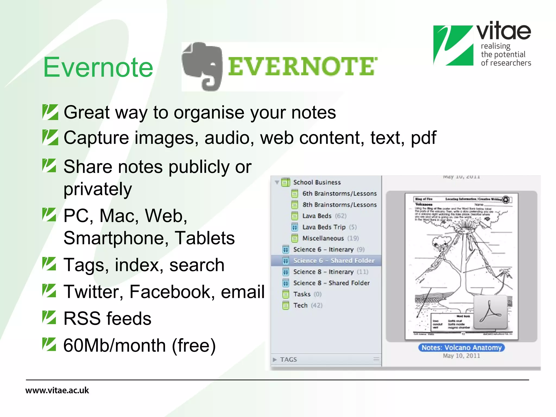Open Science 6 - Itinerary (9) notebook
Viewport: 556px width, 417px height.
329,249
